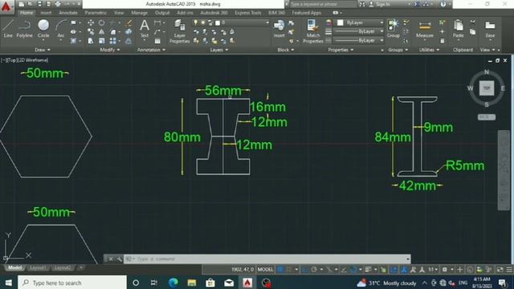The width and height of the screenshot is (514, 289).
Task: Add new layout with plus tab
Action: tap(81, 268)
